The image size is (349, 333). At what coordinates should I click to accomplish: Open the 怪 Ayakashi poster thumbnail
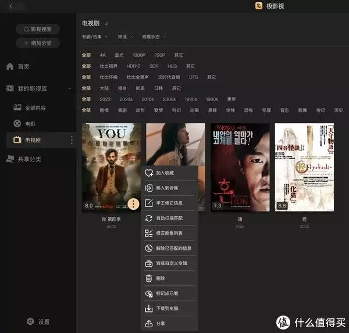point(304,167)
